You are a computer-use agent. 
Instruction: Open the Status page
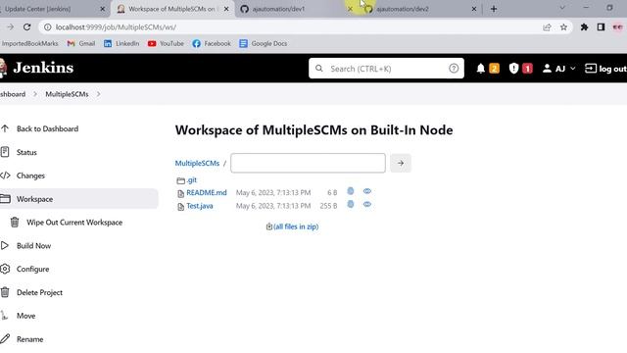click(26, 153)
